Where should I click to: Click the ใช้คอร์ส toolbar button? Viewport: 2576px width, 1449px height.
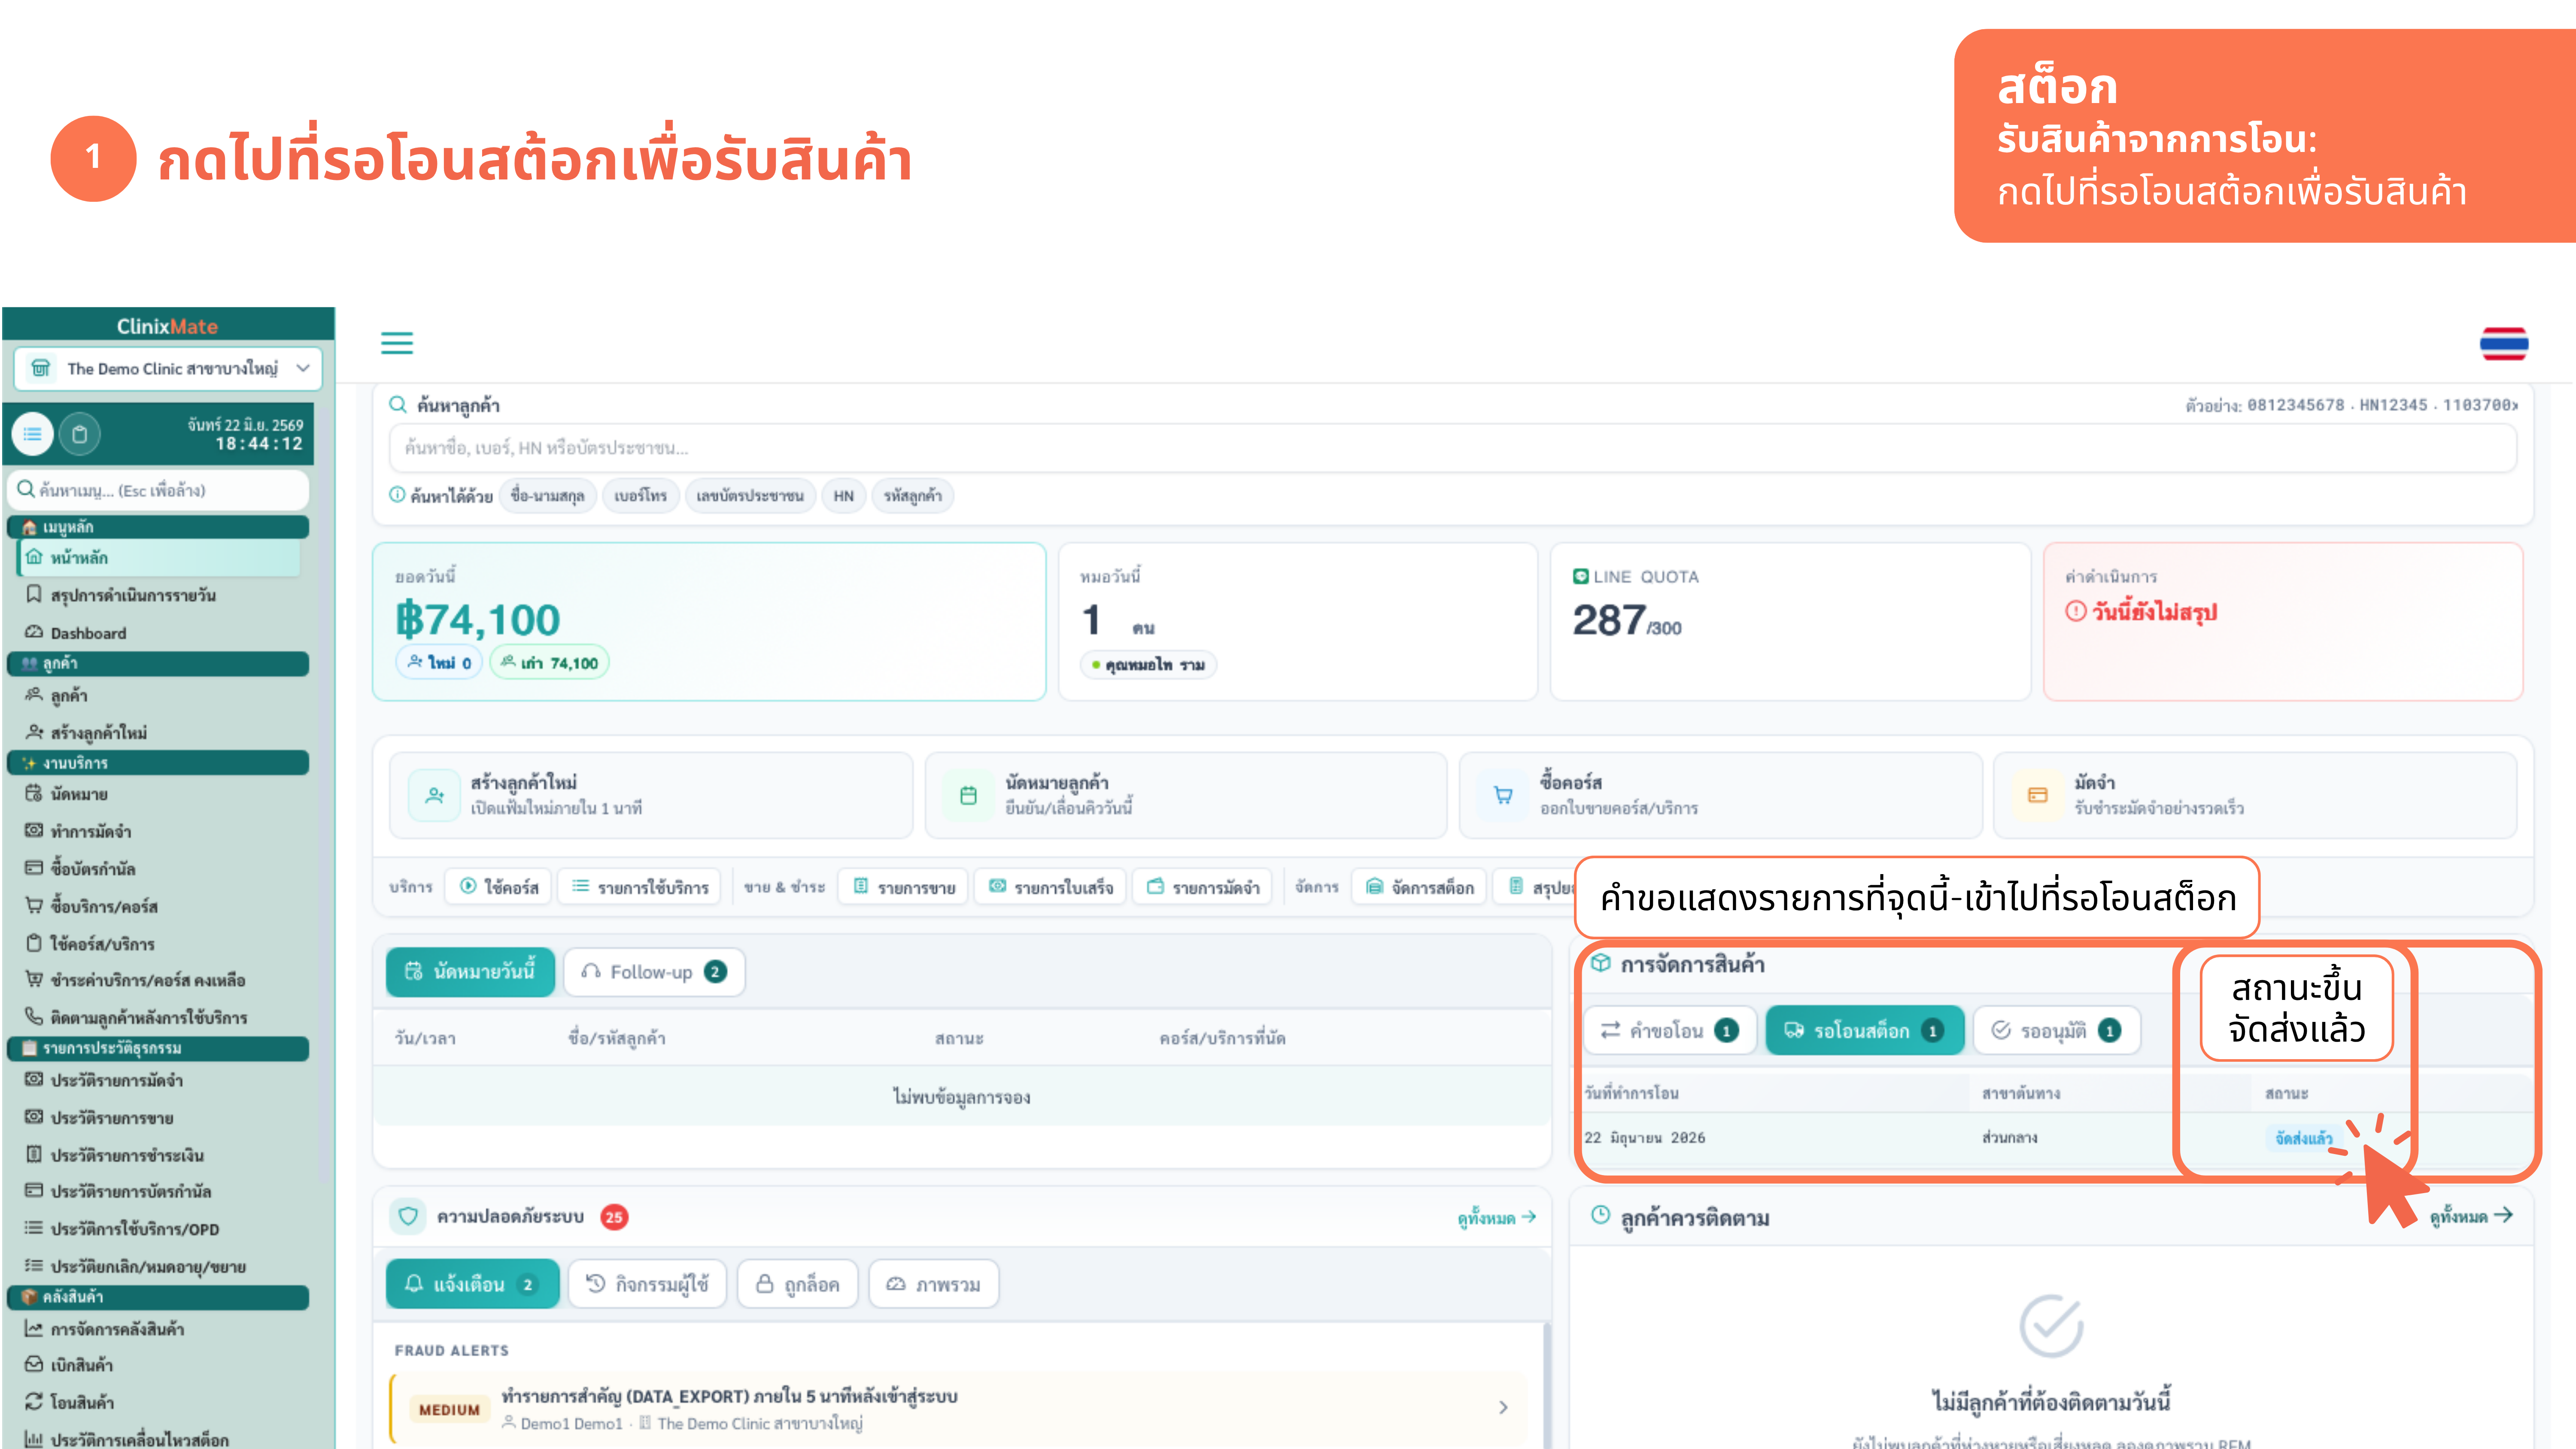coord(498,886)
